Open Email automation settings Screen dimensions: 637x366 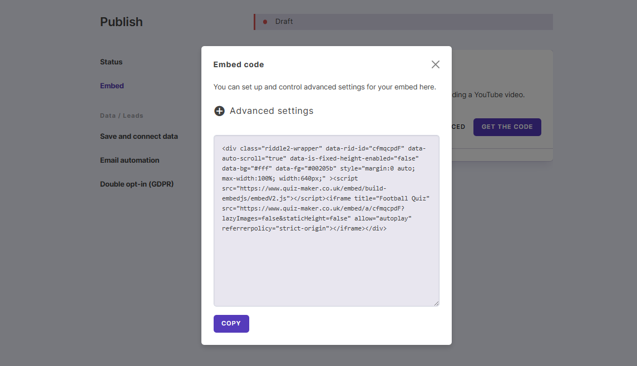130,160
